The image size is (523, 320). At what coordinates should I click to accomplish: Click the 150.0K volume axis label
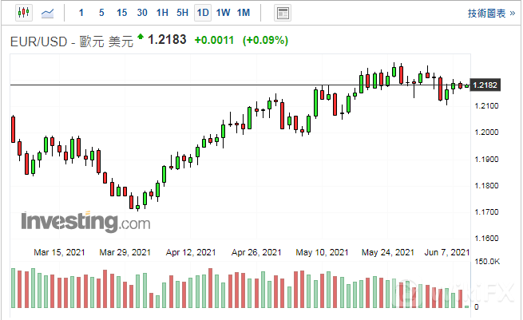pos(486,262)
